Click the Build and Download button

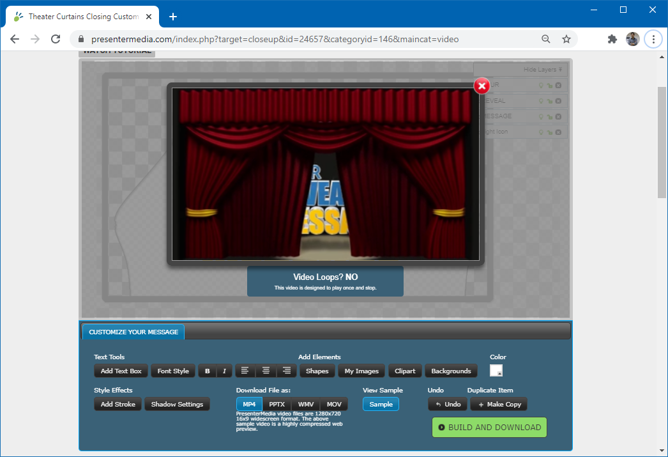[x=489, y=427]
